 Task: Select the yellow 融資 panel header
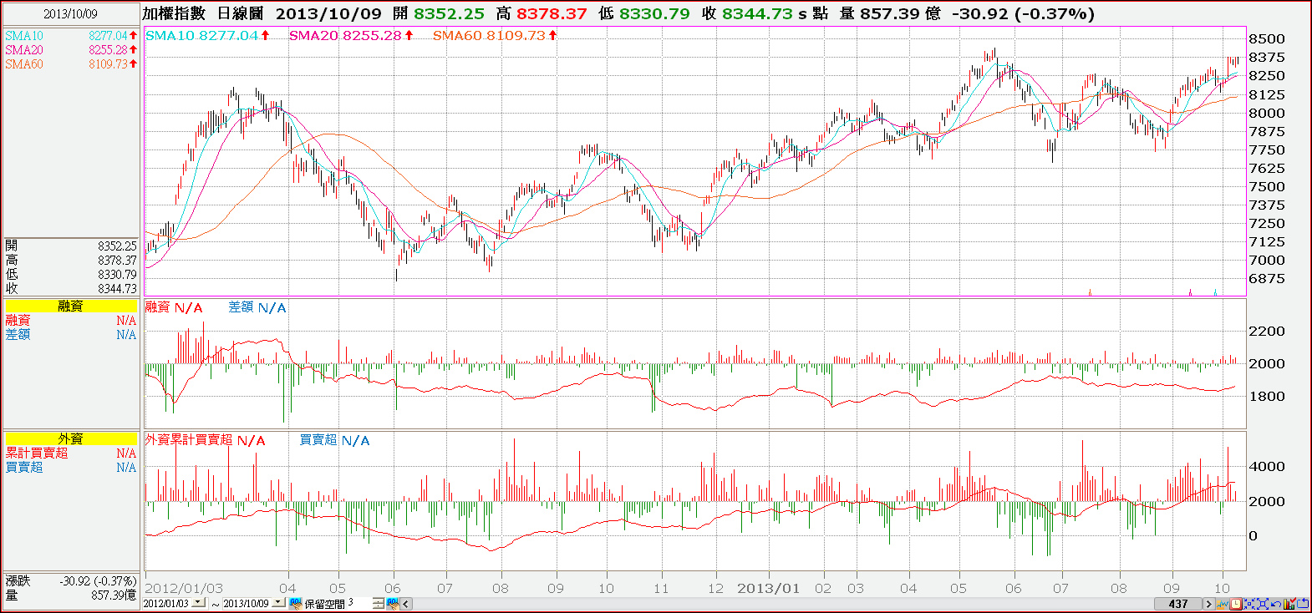pyautogui.click(x=71, y=306)
